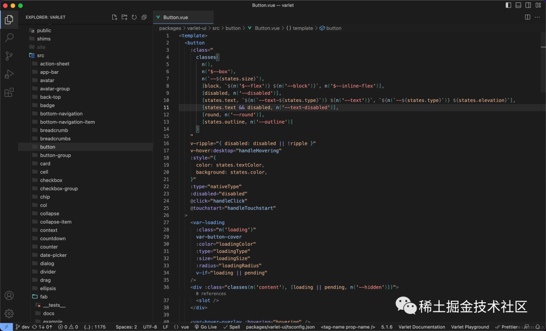
Task: Toggle the bottom panel visibility
Action: point(518,5)
